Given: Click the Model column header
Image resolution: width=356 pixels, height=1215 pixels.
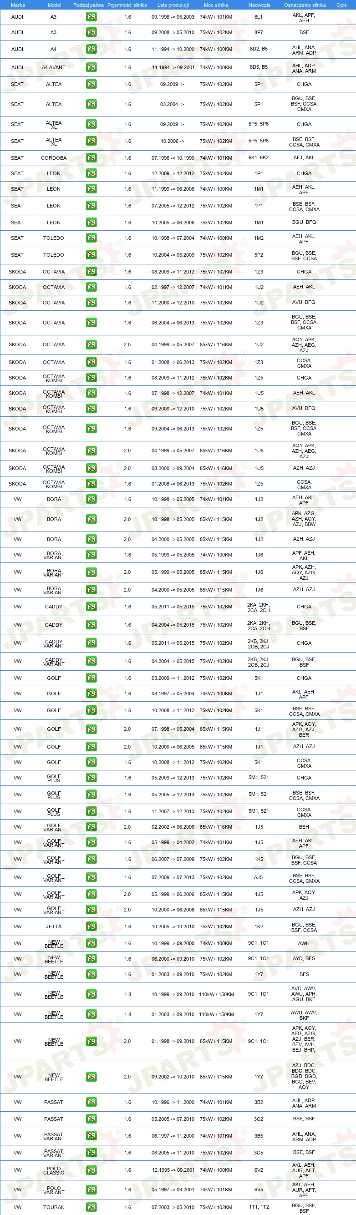Looking at the screenshot, I should 54,5.
